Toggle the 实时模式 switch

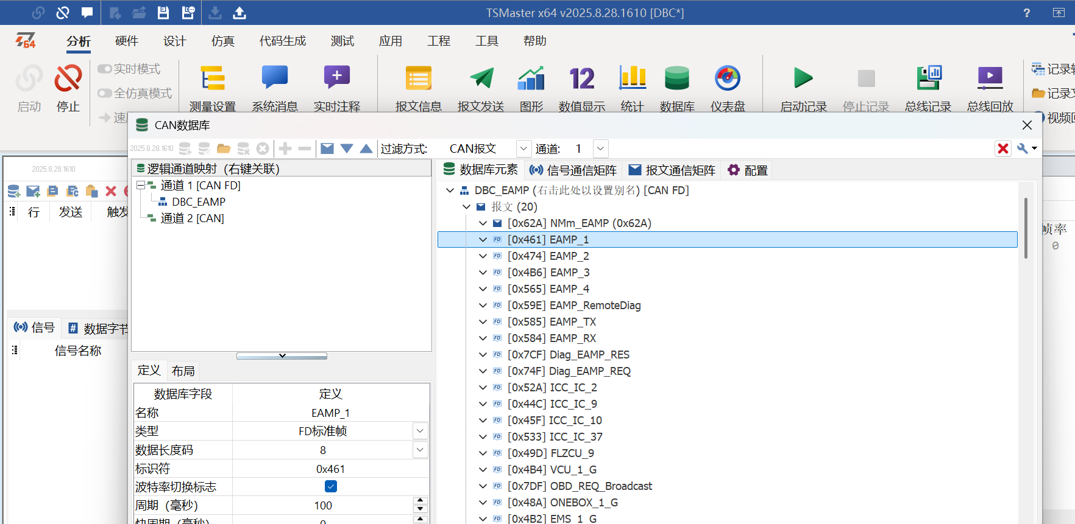[x=105, y=69]
